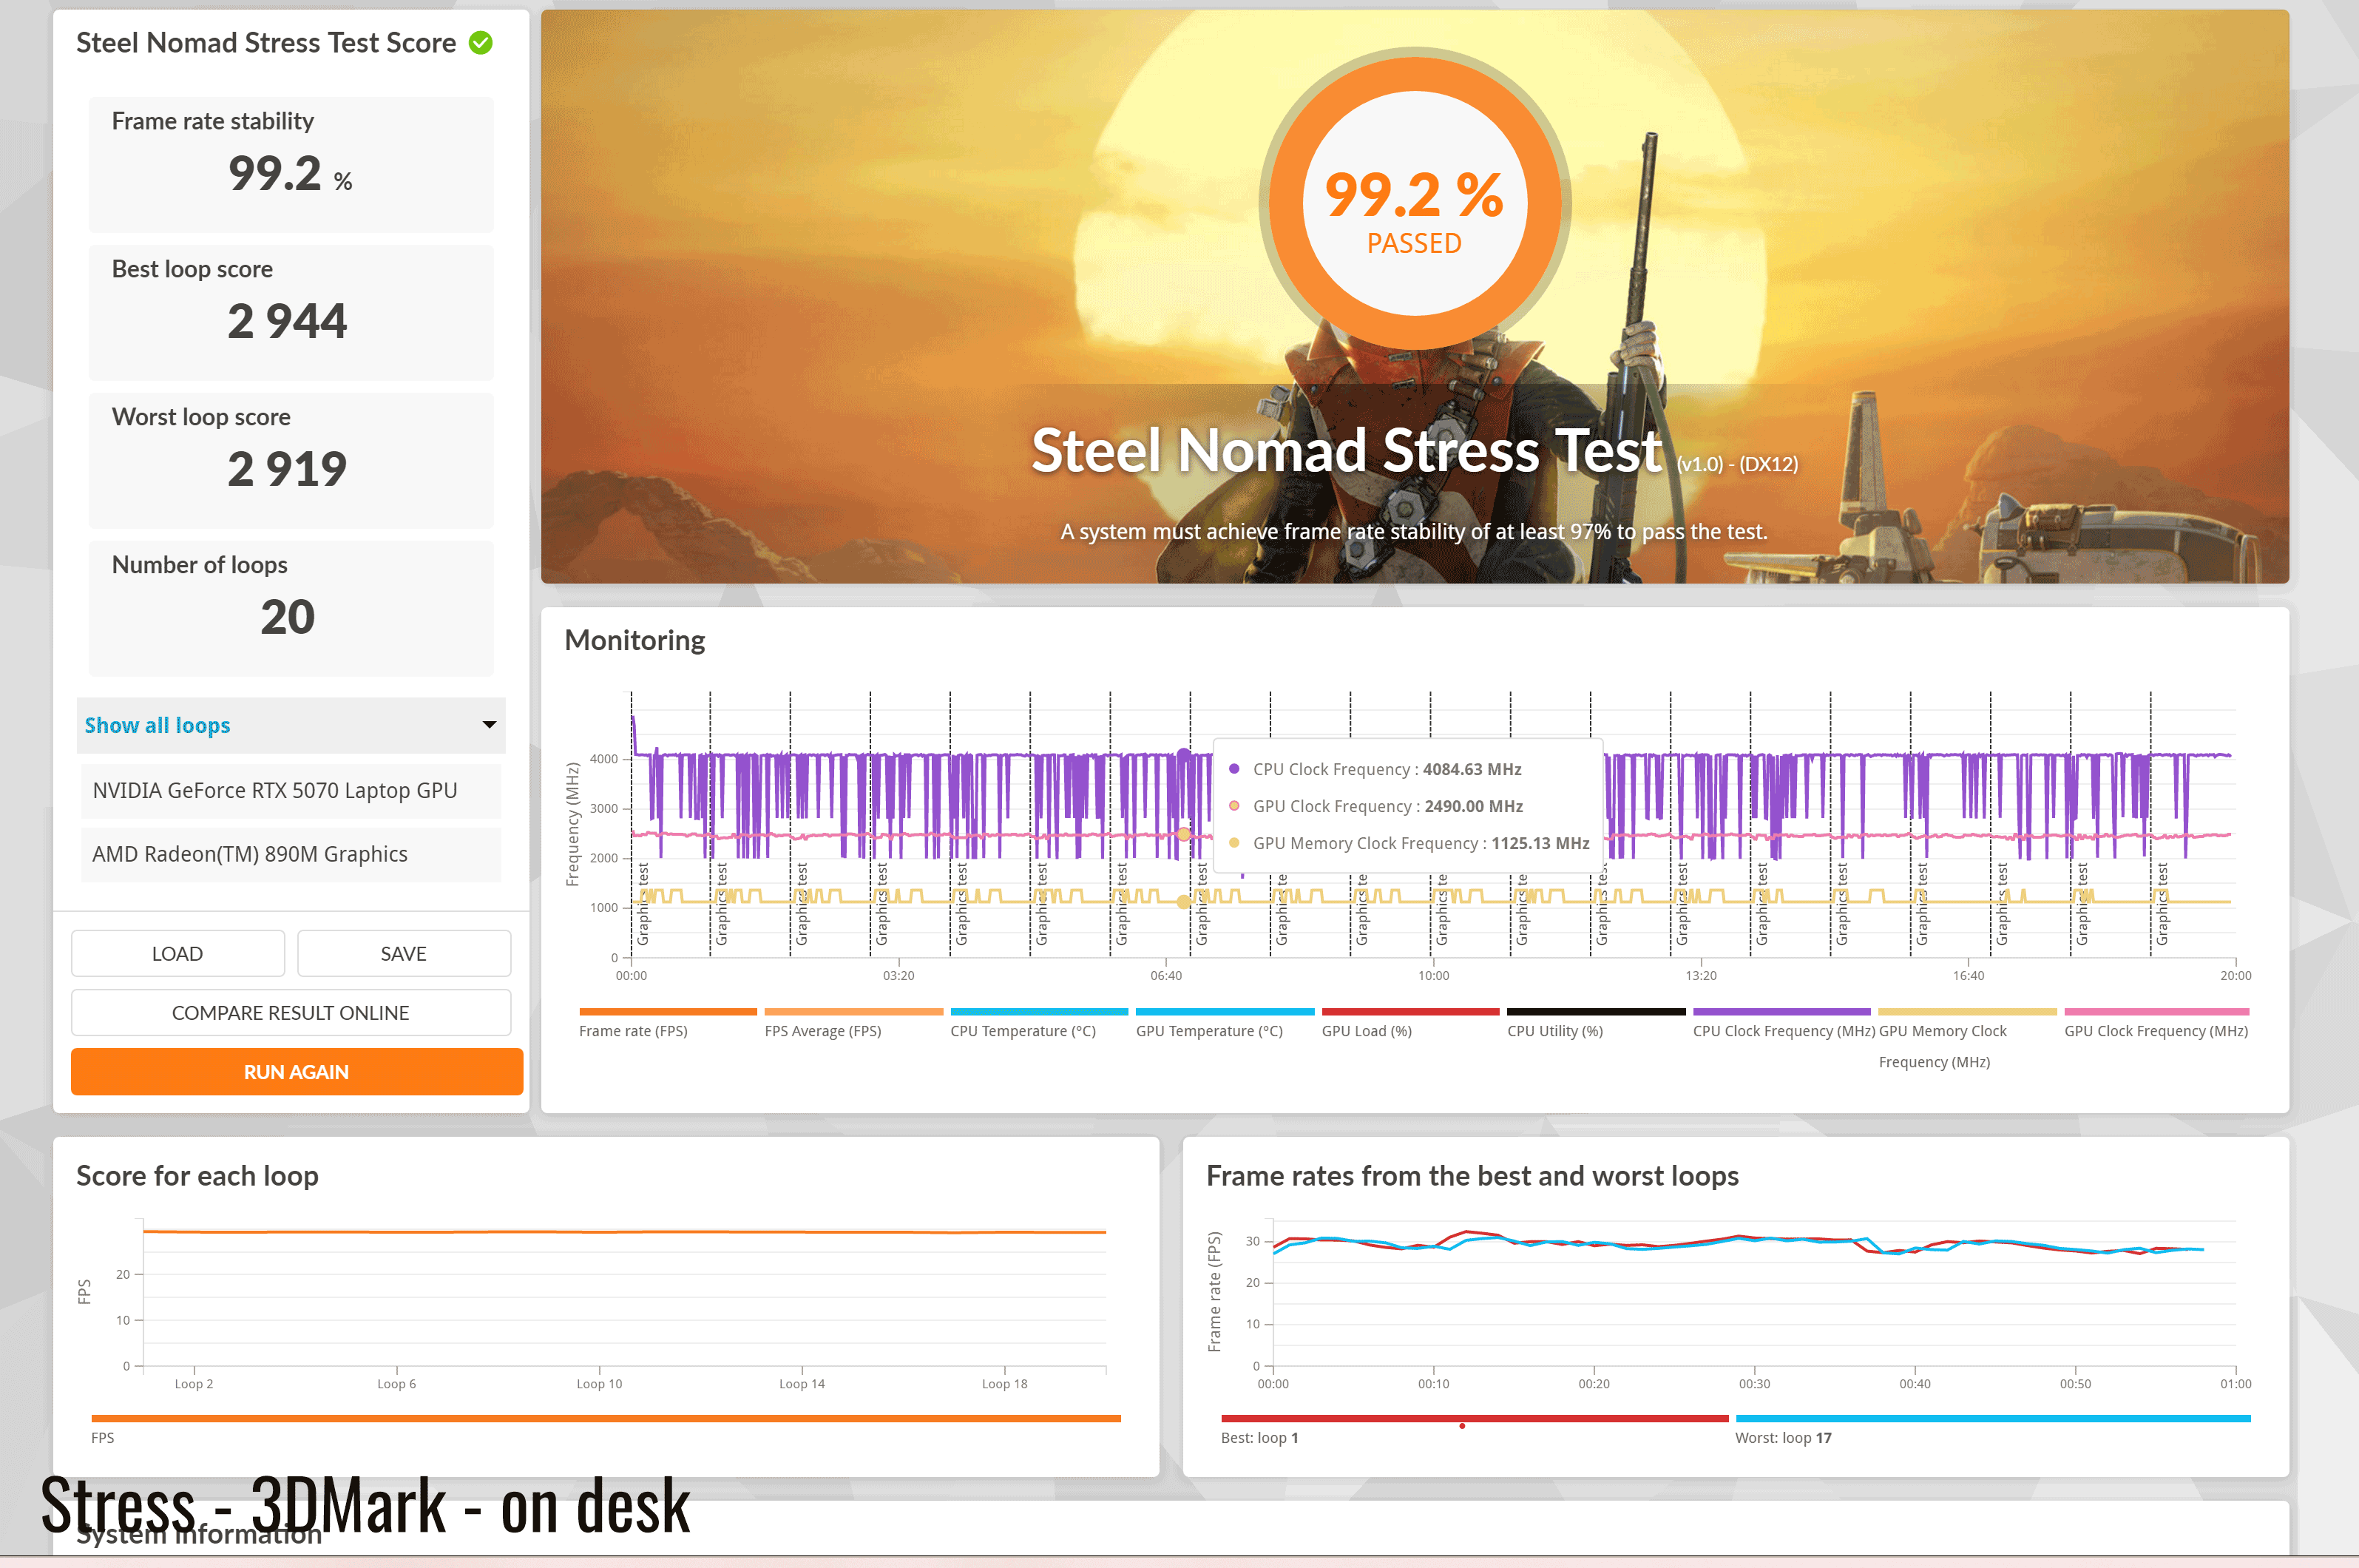Viewport: 2359px width, 1568px height.
Task: Click the green passed checkmark icon
Action: point(481,43)
